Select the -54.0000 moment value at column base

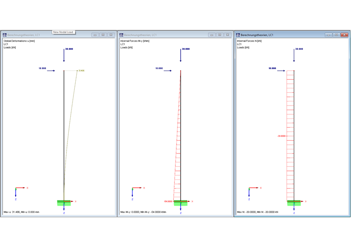coord(168,201)
